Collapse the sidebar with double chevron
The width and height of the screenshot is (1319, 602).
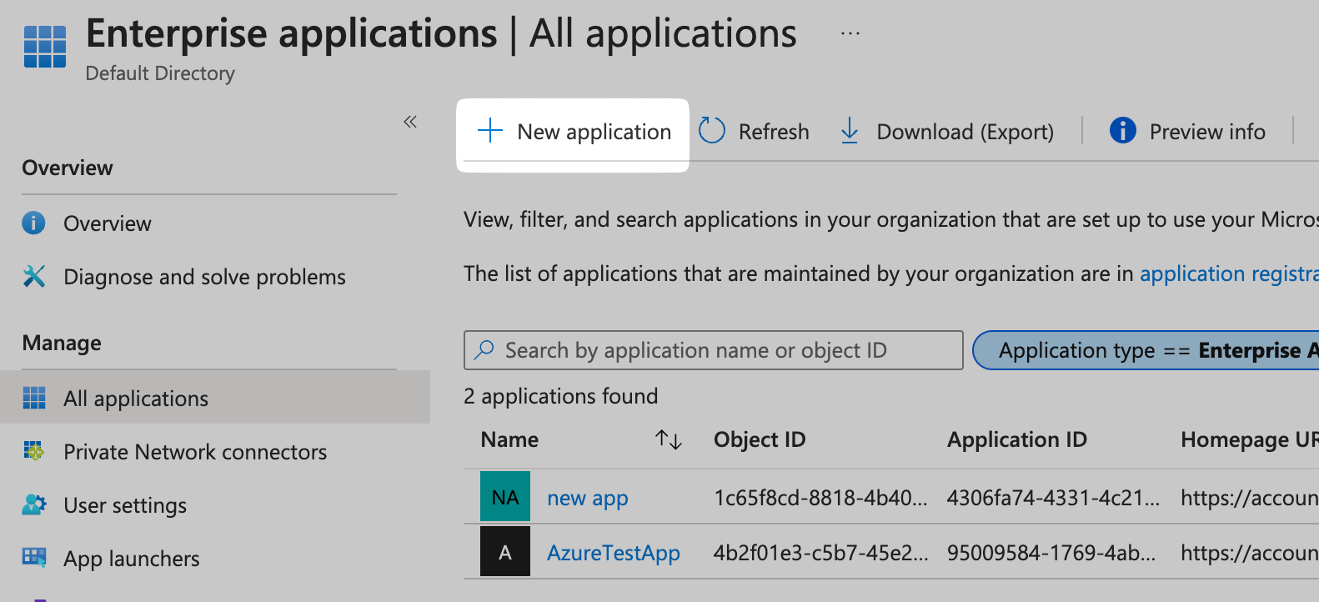click(410, 122)
